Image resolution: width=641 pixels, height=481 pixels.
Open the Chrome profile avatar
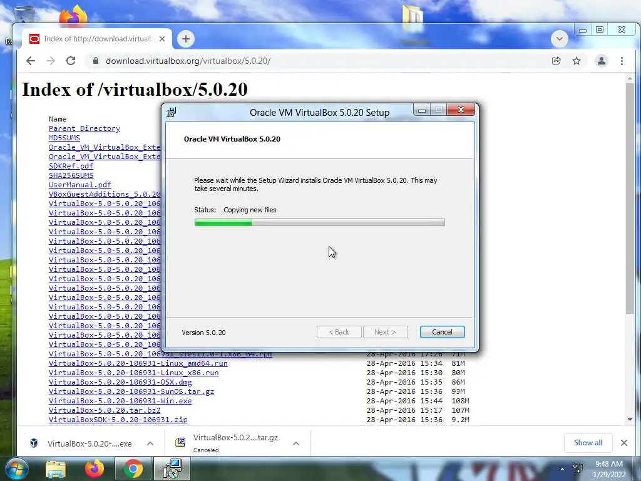[x=602, y=61]
